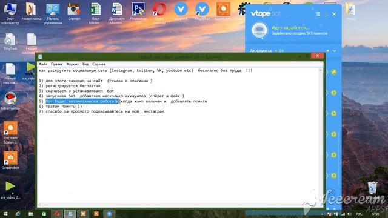Switch to Opera in the taskbar
This screenshot has height=218, width=388.
click(57, 214)
